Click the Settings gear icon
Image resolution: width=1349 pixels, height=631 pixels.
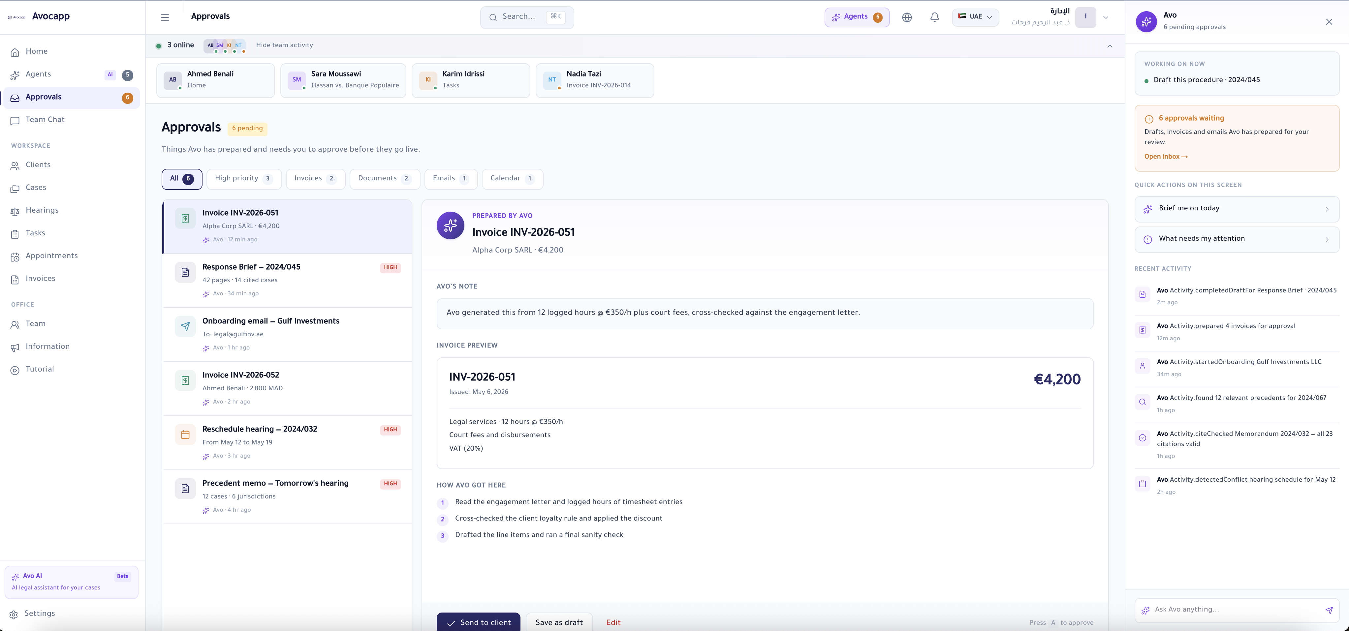click(14, 614)
